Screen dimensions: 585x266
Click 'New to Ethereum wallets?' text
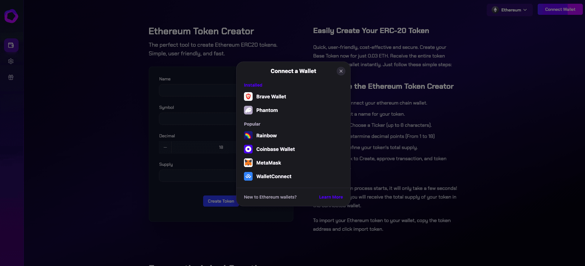coord(270,197)
